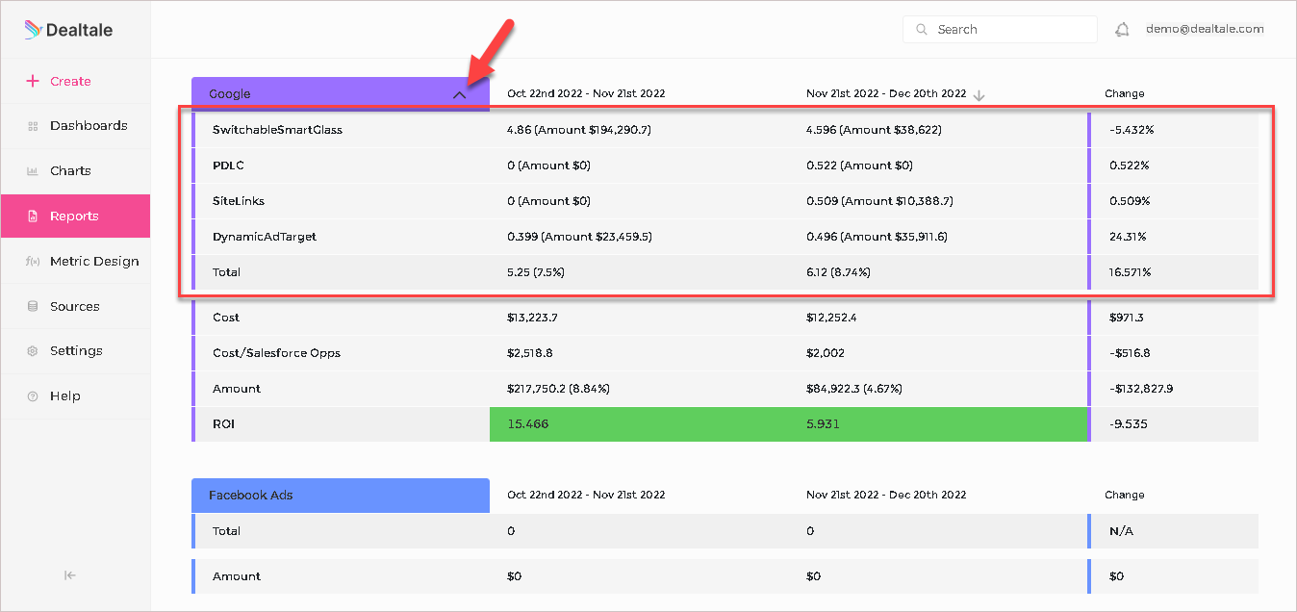Click Cost/Salesforce Opps value $2,518.8

(x=529, y=353)
